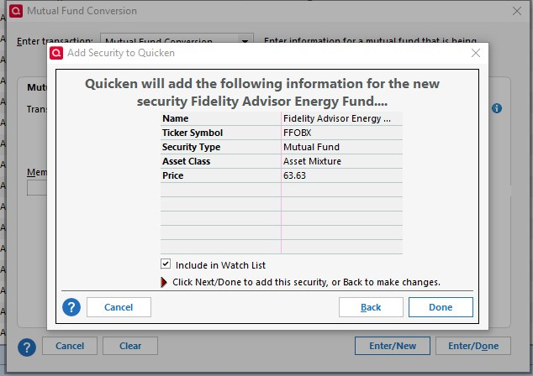This screenshot has height=376, width=533.
Task: Uncheck Include in Watch List checkbox
Action: tap(166, 264)
